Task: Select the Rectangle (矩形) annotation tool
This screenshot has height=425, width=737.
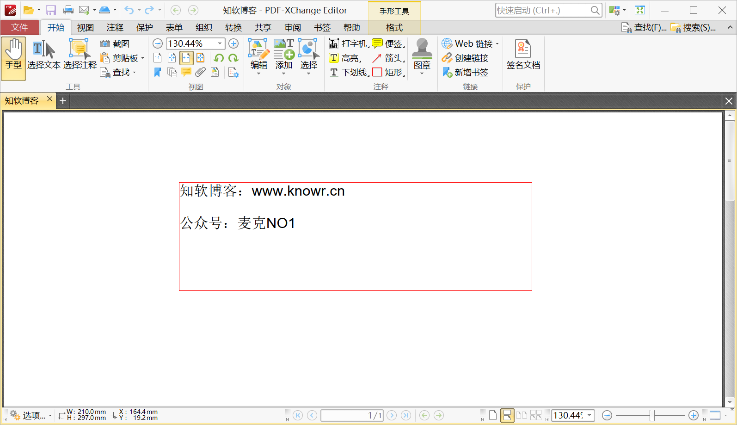Action: coord(388,72)
